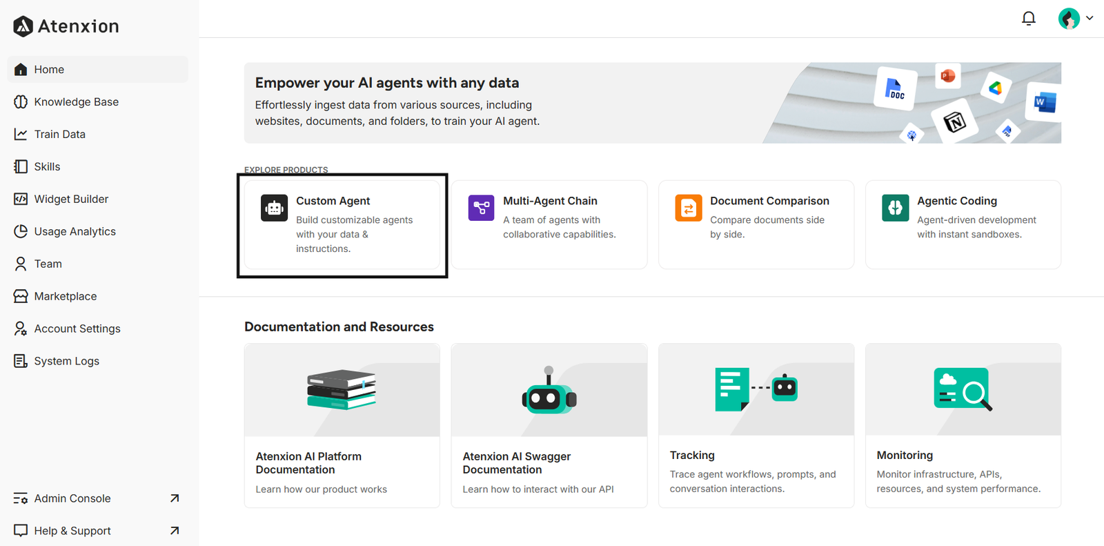Image resolution: width=1104 pixels, height=546 pixels.
Task: Launch Agentic Coding product title
Action: (957, 201)
